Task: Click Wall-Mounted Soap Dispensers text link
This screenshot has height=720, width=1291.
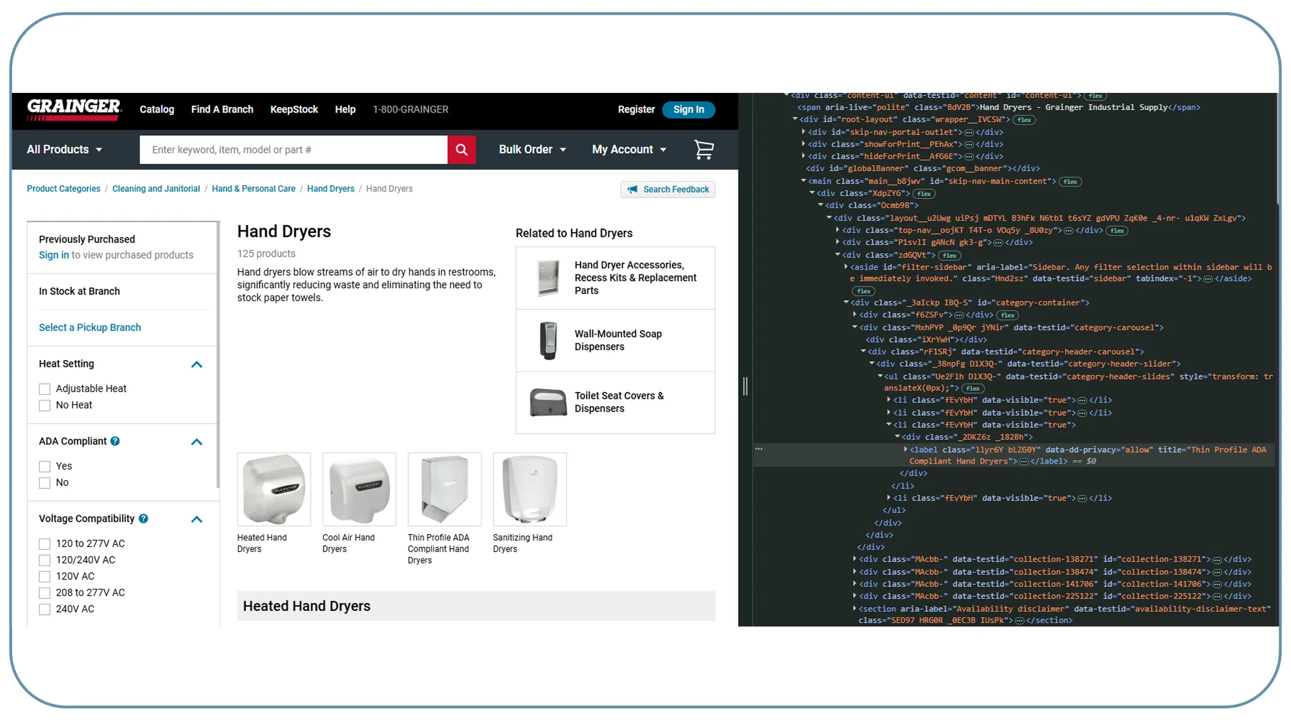Action: (618, 340)
